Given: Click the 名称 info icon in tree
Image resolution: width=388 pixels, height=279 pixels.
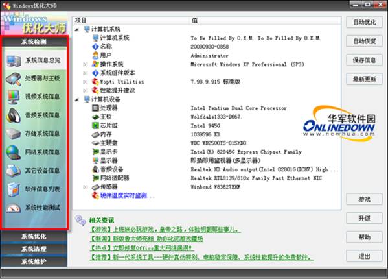Looking at the screenshot, I should point(95,47).
